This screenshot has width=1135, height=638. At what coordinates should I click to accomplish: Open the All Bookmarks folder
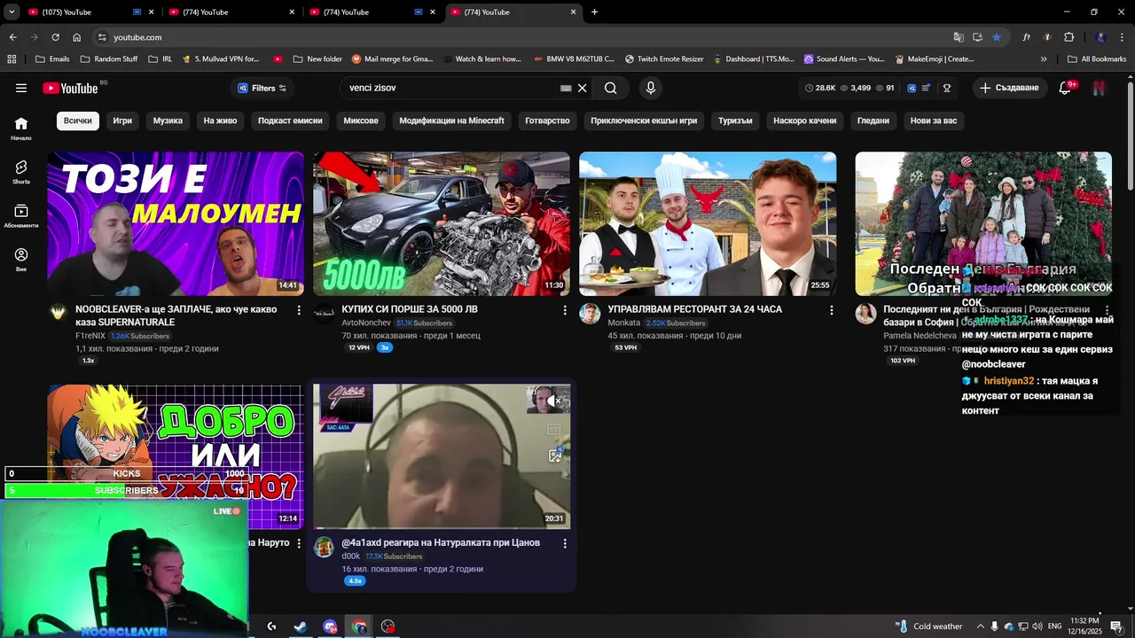point(1097,59)
